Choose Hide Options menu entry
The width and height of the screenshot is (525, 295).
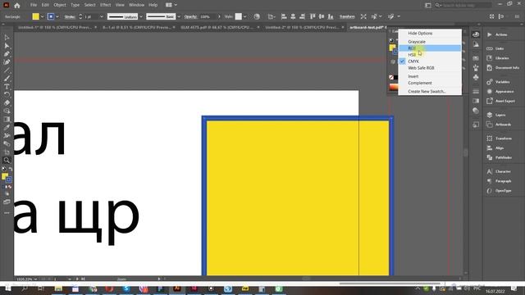[x=430, y=34]
